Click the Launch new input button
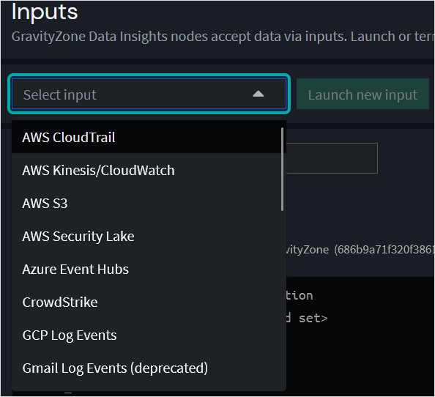This screenshot has width=435, height=397. coord(362,94)
